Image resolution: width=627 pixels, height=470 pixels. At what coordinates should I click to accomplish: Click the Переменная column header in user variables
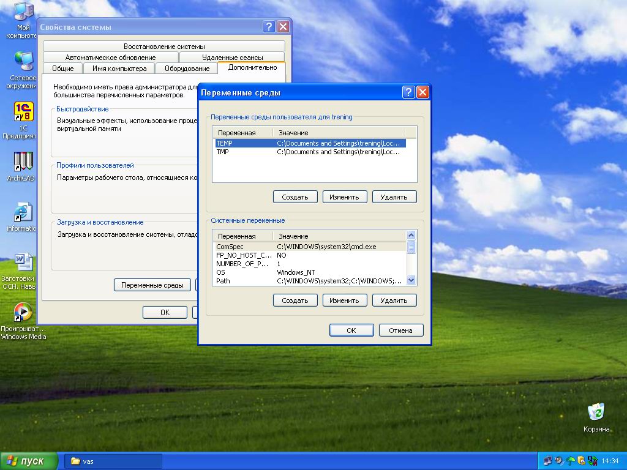pos(243,133)
